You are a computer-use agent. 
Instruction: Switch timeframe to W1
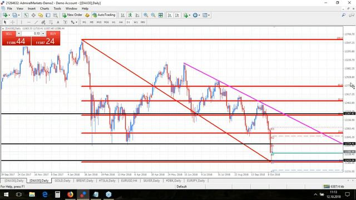(x=136, y=22)
